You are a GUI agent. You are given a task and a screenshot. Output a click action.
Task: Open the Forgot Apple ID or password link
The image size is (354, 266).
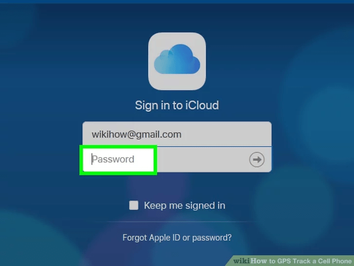point(177,238)
